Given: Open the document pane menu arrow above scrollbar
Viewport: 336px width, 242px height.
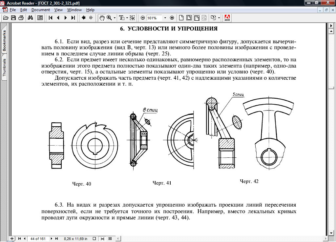Looking at the screenshot, I should [x=331, y=26].
